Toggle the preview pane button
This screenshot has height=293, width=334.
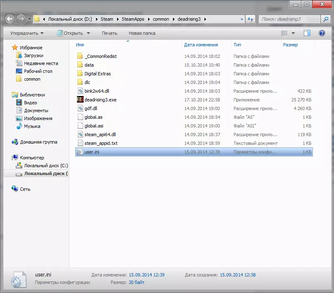point(307,33)
